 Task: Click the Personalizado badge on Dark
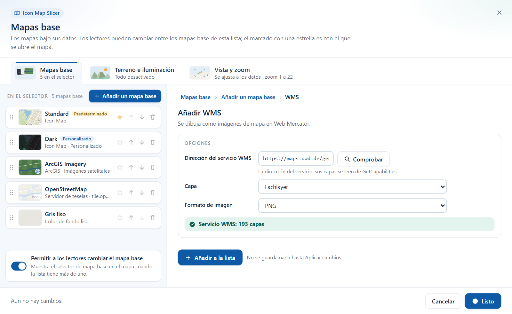[77, 139]
